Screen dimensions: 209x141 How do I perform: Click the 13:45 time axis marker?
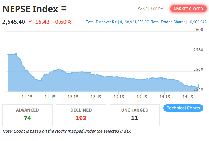click(x=142, y=97)
